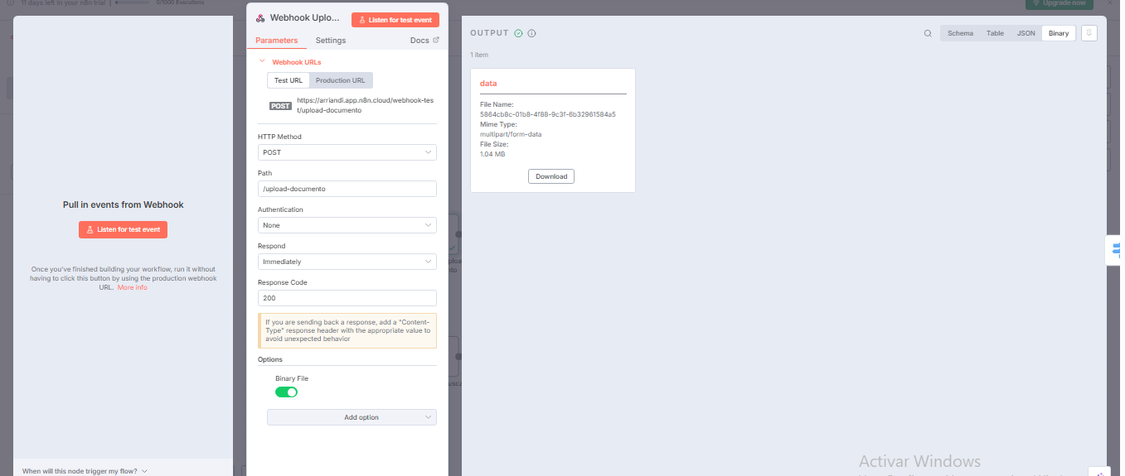Open the Authentication dropdown

347,225
